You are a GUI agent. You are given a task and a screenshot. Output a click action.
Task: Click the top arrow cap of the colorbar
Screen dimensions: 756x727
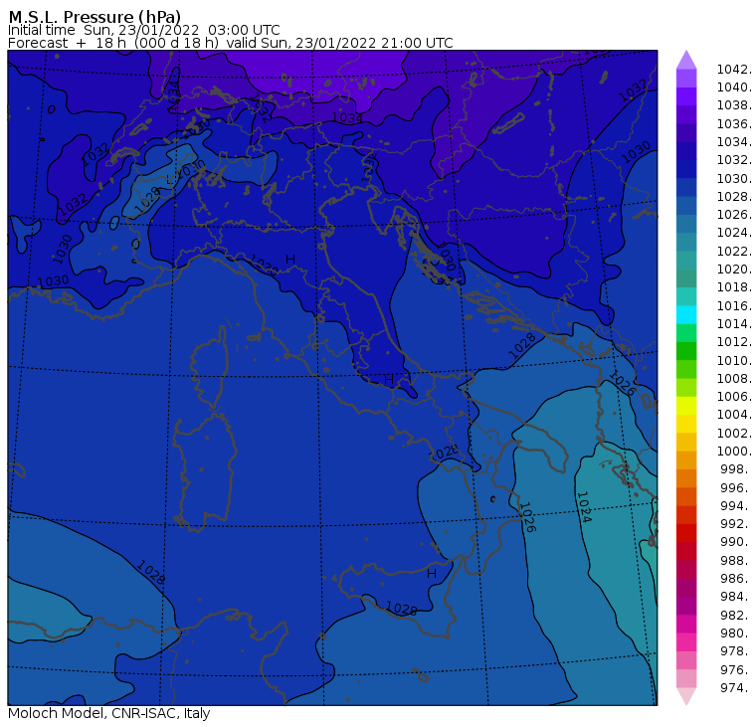click(686, 60)
